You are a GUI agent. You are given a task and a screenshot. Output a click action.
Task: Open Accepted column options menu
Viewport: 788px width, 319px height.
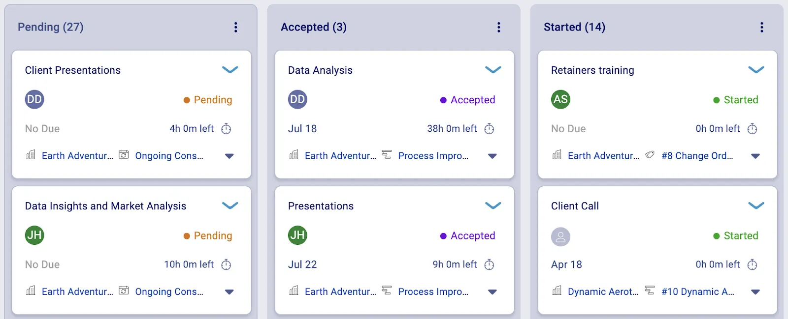point(499,28)
